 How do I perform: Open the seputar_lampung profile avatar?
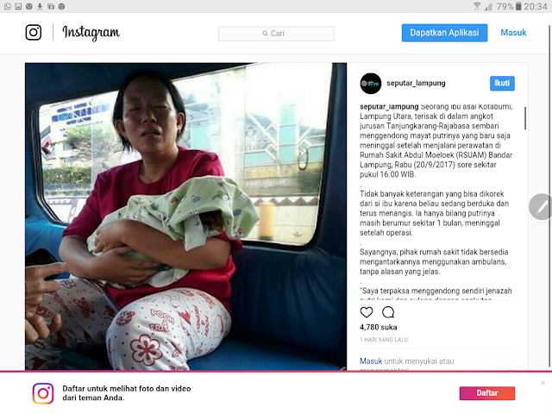370,84
